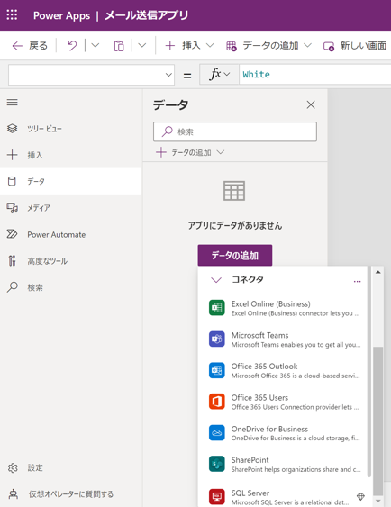This screenshot has height=507, width=391.
Task: Select the Office 365 Outlook connector
Action: (x=284, y=370)
